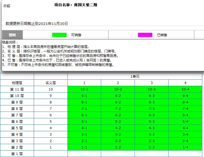Select room 1-3 on floor 2

(x=151, y=147)
